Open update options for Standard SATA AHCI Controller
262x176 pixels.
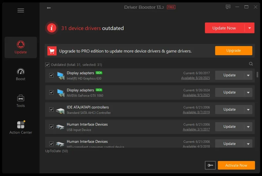click(248, 110)
